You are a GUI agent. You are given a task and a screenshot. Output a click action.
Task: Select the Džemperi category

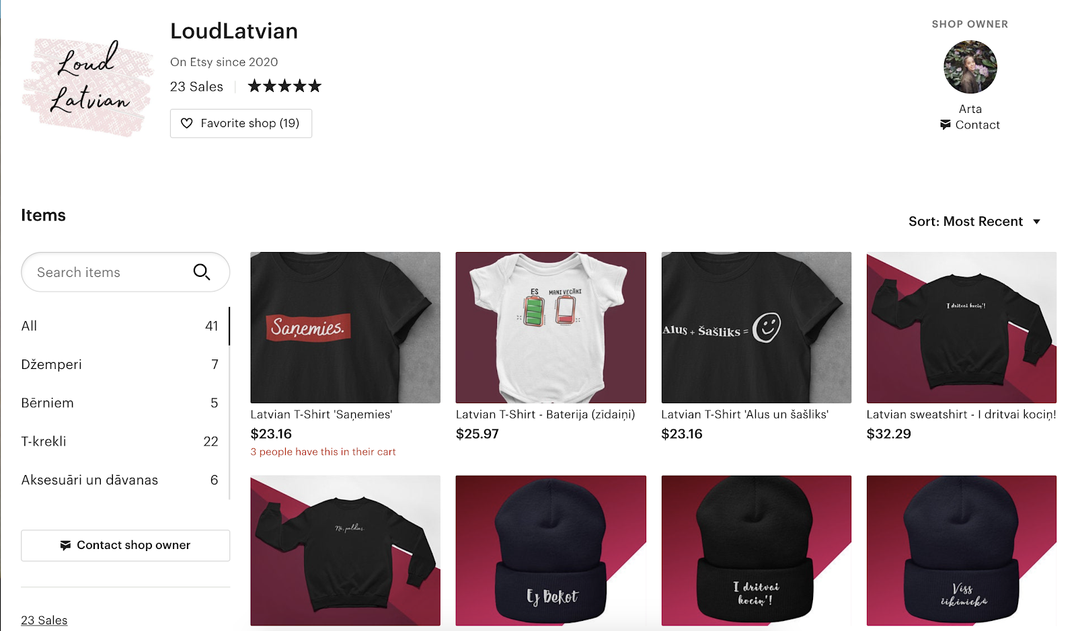(120, 364)
